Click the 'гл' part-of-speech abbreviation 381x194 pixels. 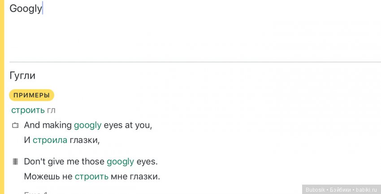[51, 110]
